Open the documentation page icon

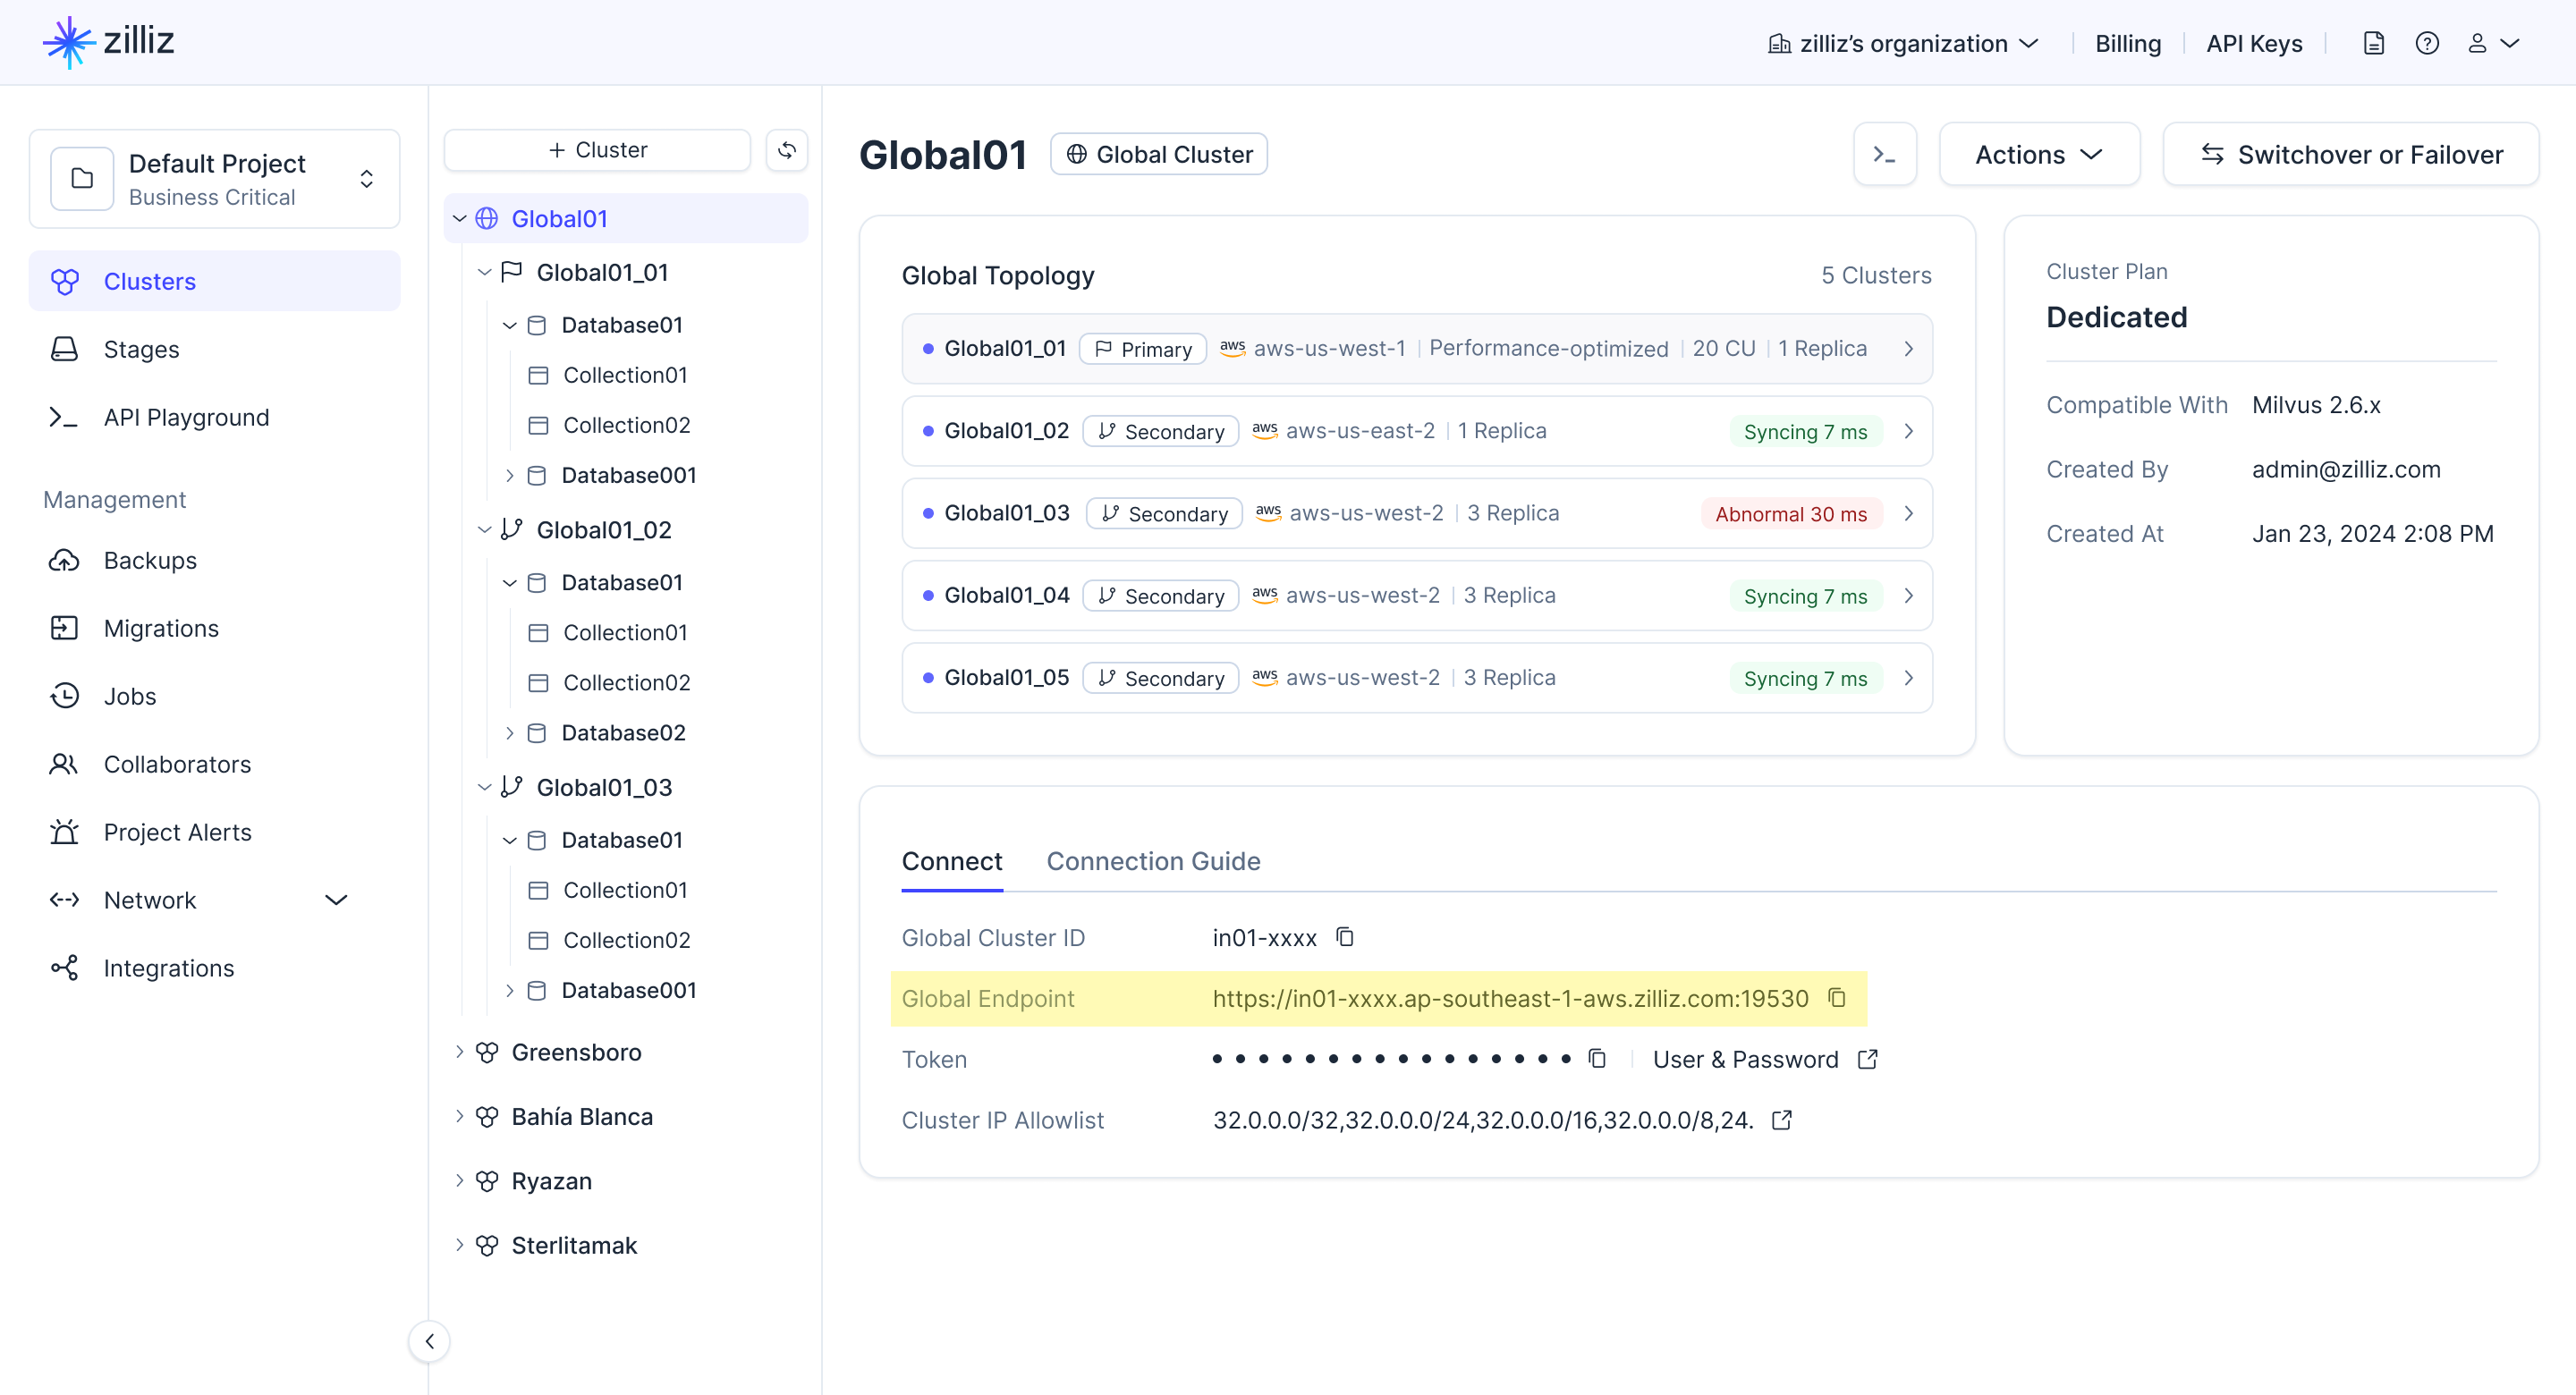(2374, 44)
